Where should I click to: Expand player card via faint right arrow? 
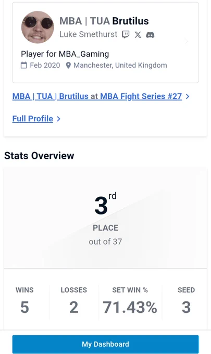tap(187, 41)
